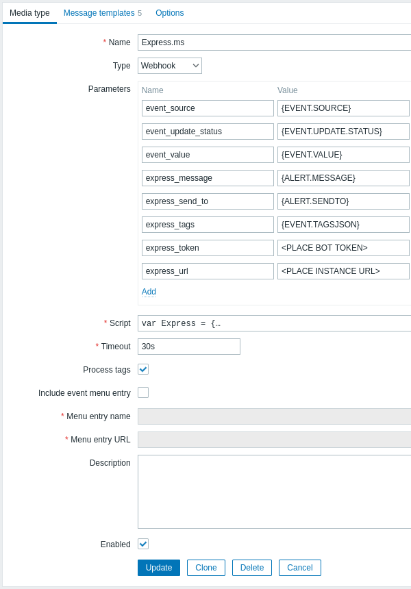
Task: Clone this media type
Action: [x=206, y=568]
